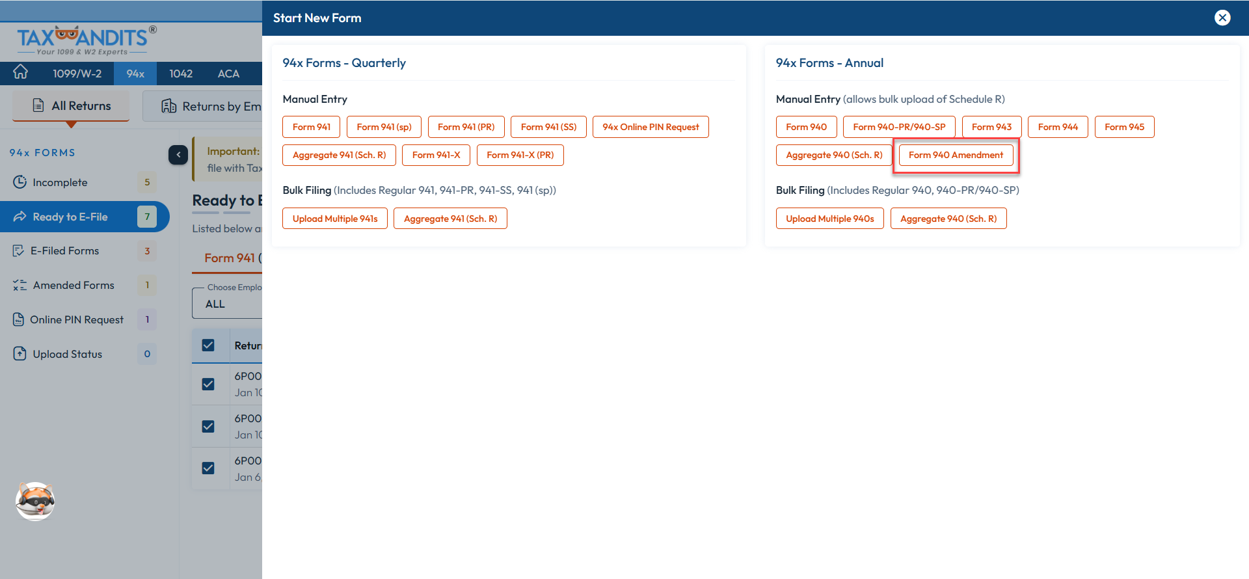Viewport: 1249px width, 579px height.
Task: Start a Form 941-X amendment
Action: pos(436,155)
